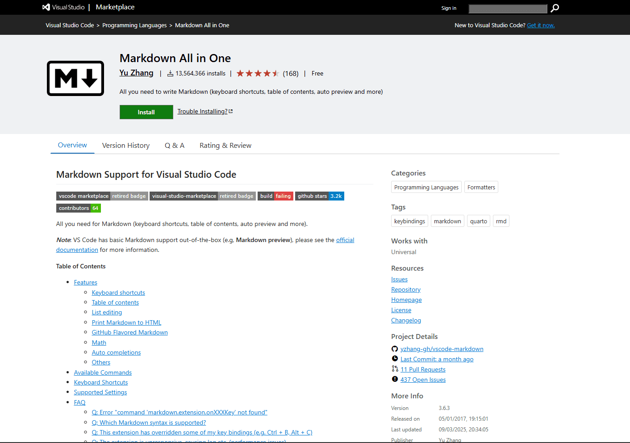Jump to the Math section link

(99, 343)
